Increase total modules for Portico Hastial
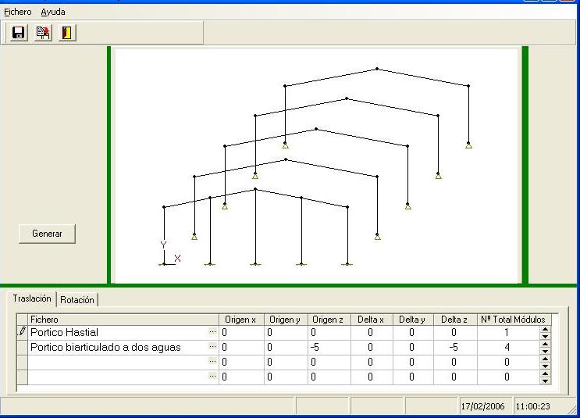Screen dimensions: 580x418 [x=545, y=329]
